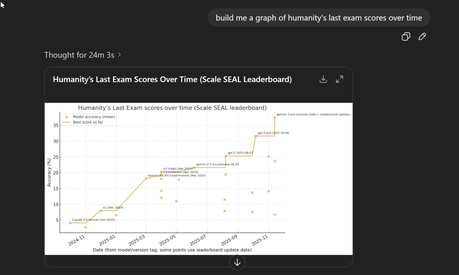Edit the user message with pencil icon
The image size is (459, 275).
point(422,36)
